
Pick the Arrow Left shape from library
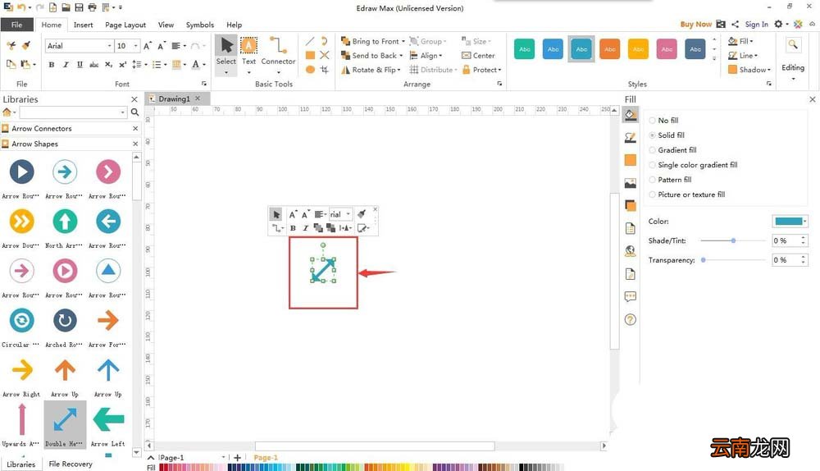point(108,424)
